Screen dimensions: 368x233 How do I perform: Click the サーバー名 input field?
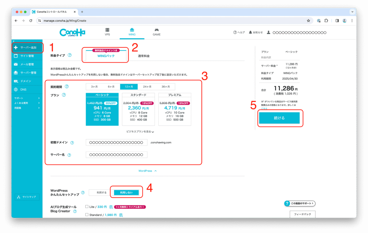pyautogui.click(x=116, y=155)
